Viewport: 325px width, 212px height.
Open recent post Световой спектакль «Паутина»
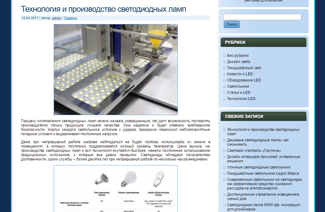pyautogui.click(x=254, y=151)
